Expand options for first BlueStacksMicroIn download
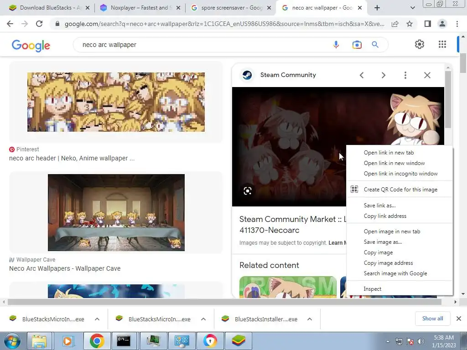This screenshot has width=467, height=350. tap(97, 319)
